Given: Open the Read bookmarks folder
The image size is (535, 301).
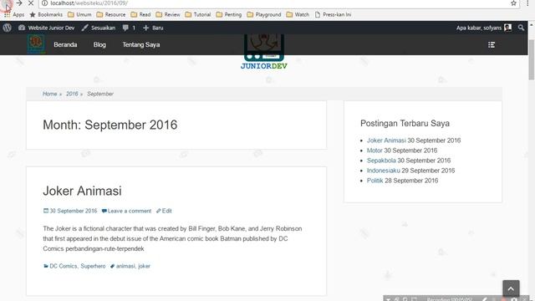Looking at the screenshot, I should 140,15.
